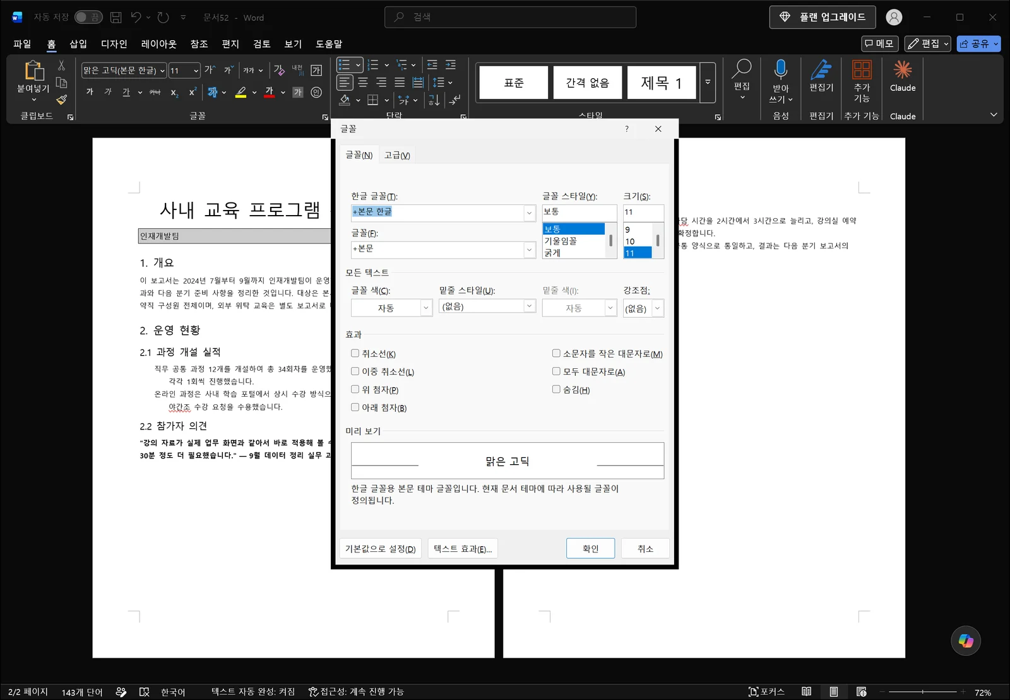The height and width of the screenshot is (700, 1010).
Task: Click the undo arrow in title bar
Action: [136, 18]
